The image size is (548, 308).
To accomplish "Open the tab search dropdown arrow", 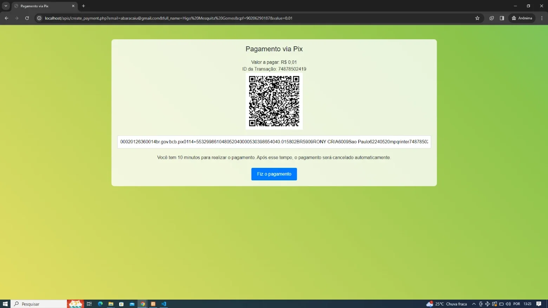I will click(6, 6).
